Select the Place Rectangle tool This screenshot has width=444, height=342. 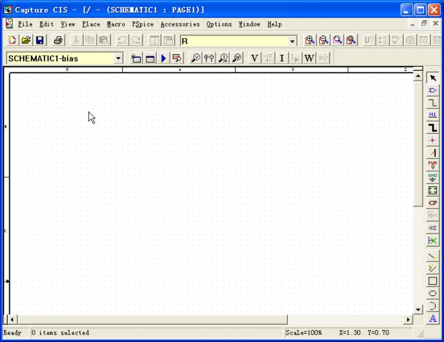click(433, 281)
